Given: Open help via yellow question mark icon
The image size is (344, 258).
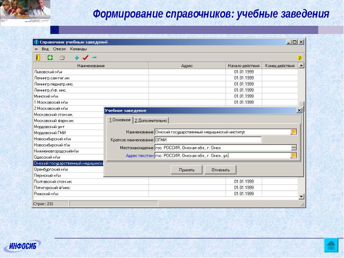Looking at the screenshot, I should (x=300, y=58).
